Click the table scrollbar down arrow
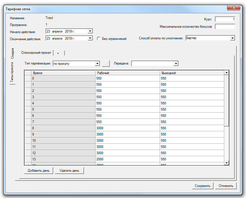This screenshot has width=246, height=198. [226, 163]
